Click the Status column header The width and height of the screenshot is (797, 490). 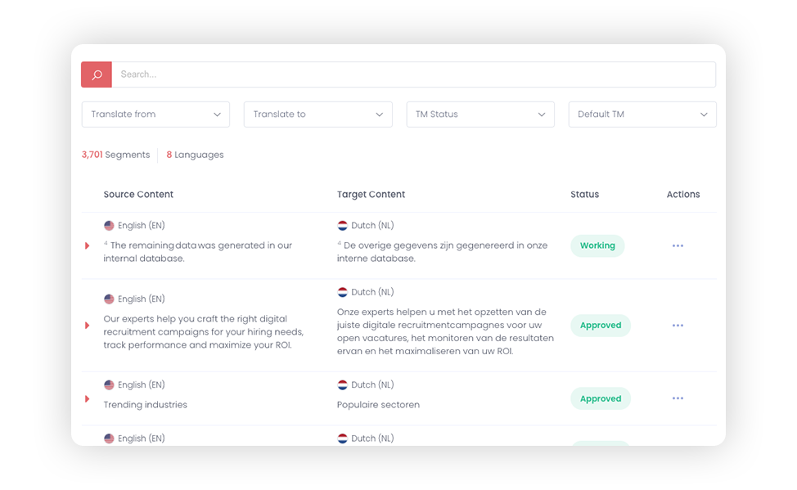pyautogui.click(x=584, y=195)
